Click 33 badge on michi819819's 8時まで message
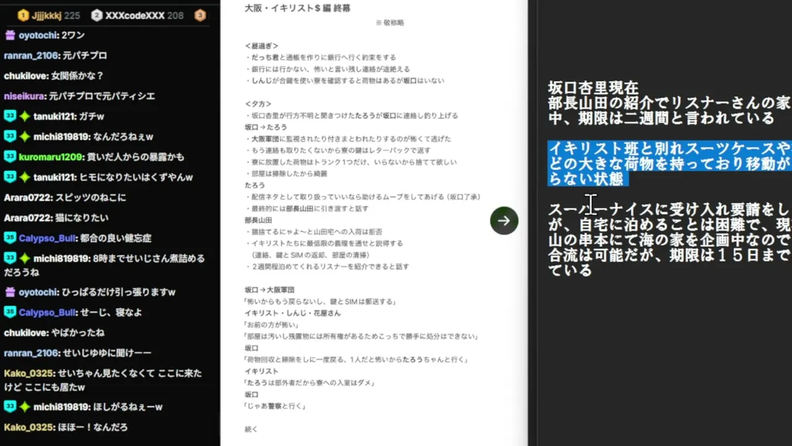Viewport: 792px width, 446px height. (x=10, y=258)
